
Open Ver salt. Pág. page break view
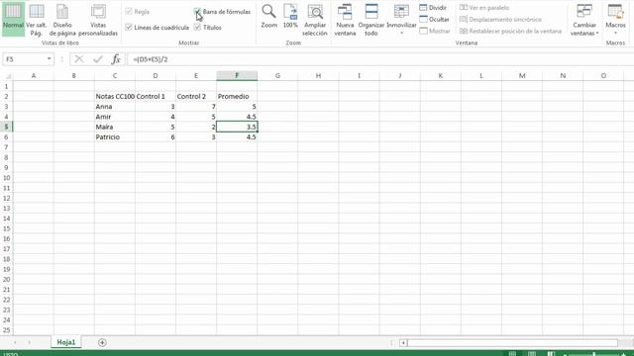pyautogui.click(x=37, y=20)
